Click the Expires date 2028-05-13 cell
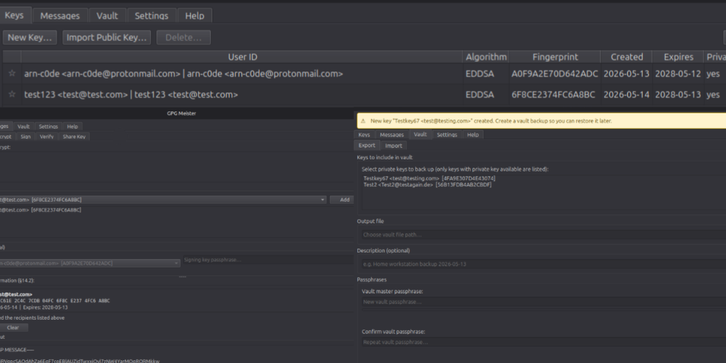The image size is (726, 363). pyautogui.click(x=678, y=94)
